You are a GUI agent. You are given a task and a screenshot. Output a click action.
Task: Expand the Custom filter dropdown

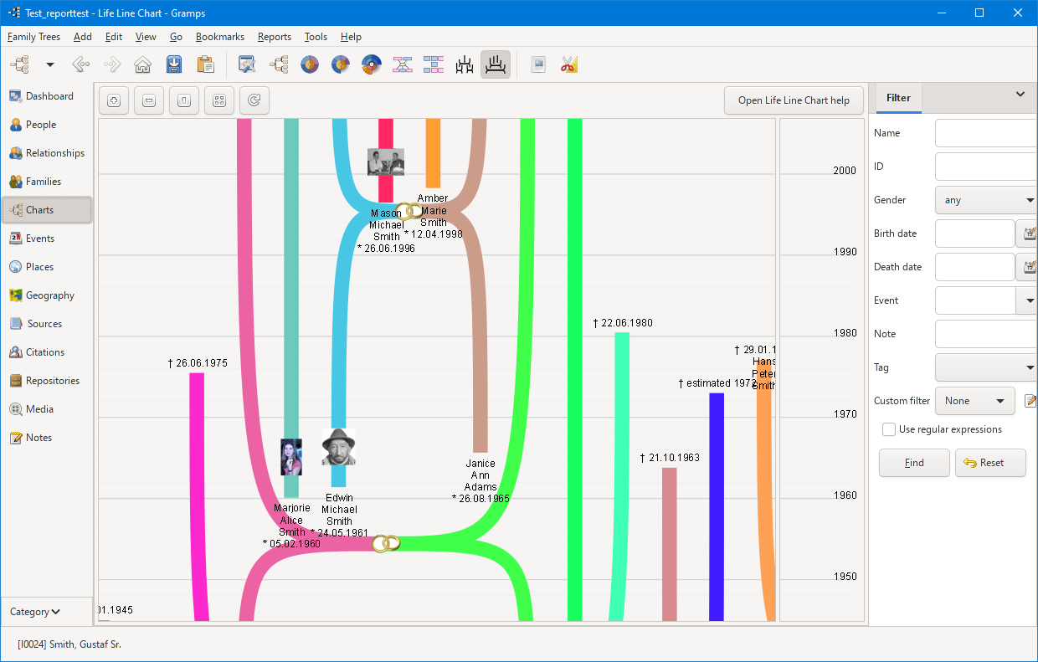[x=974, y=401]
